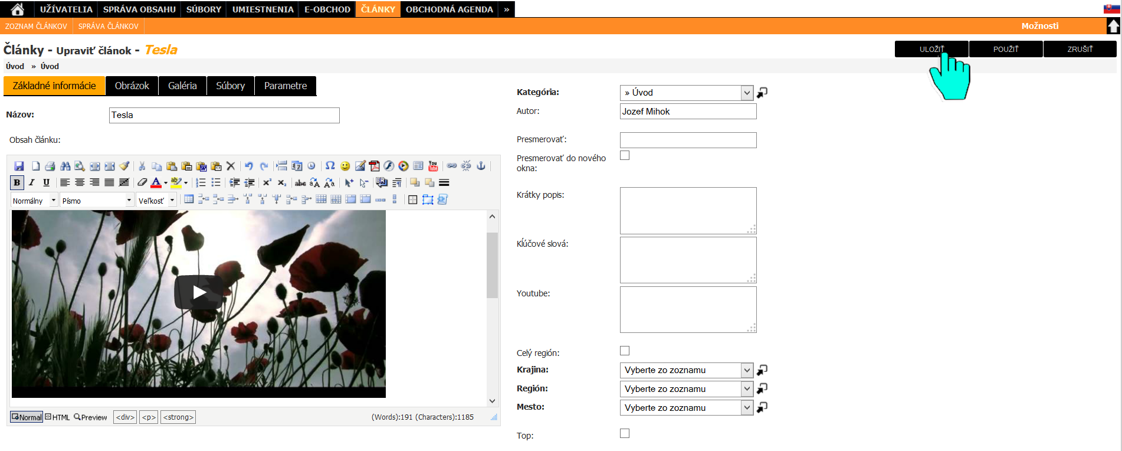Insert a YouTube video via toolbar icon
This screenshot has height=451, width=1122.
point(433,166)
